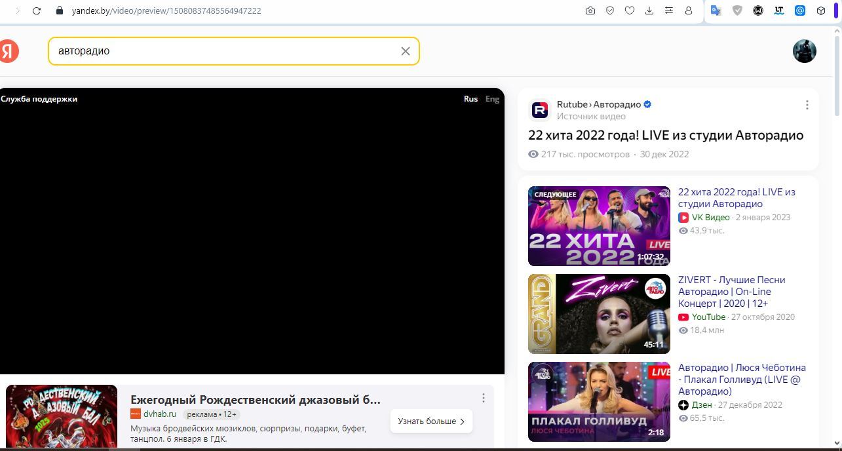Open the browser easy setup panel
842x451 pixels.
coord(669,10)
